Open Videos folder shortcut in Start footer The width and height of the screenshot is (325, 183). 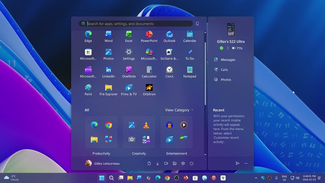coord(166,163)
